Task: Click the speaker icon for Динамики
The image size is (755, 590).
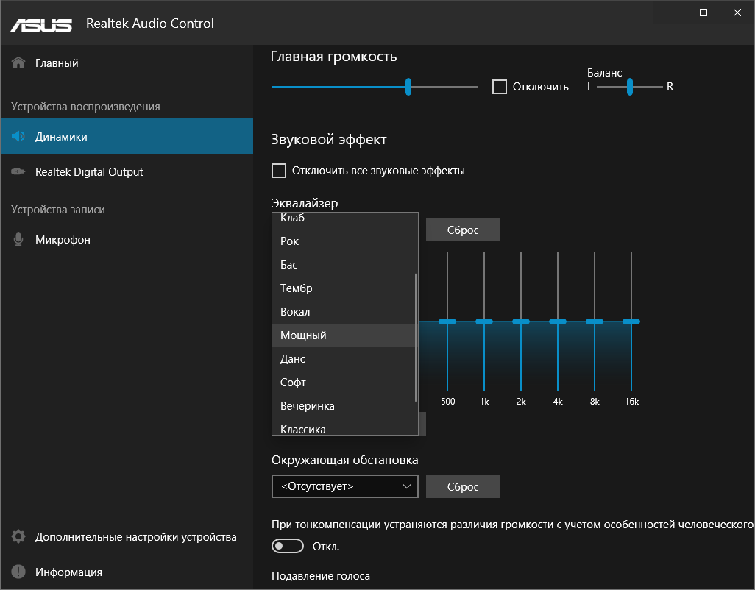Action: pyautogui.click(x=19, y=137)
